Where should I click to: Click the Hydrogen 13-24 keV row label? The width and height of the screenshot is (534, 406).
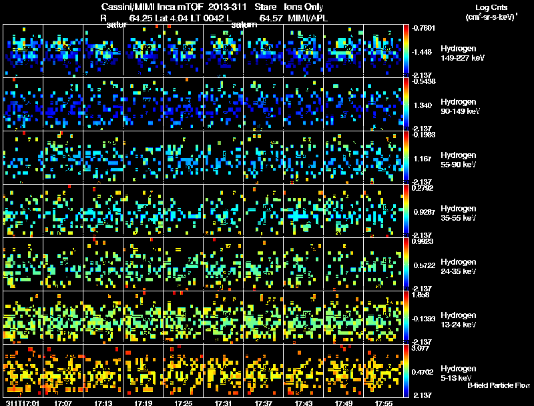[x=458, y=320]
